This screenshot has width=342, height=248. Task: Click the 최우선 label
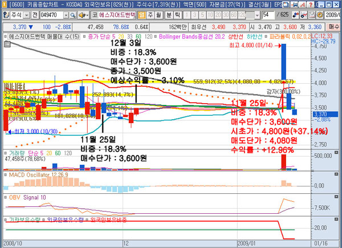tap(198, 27)
